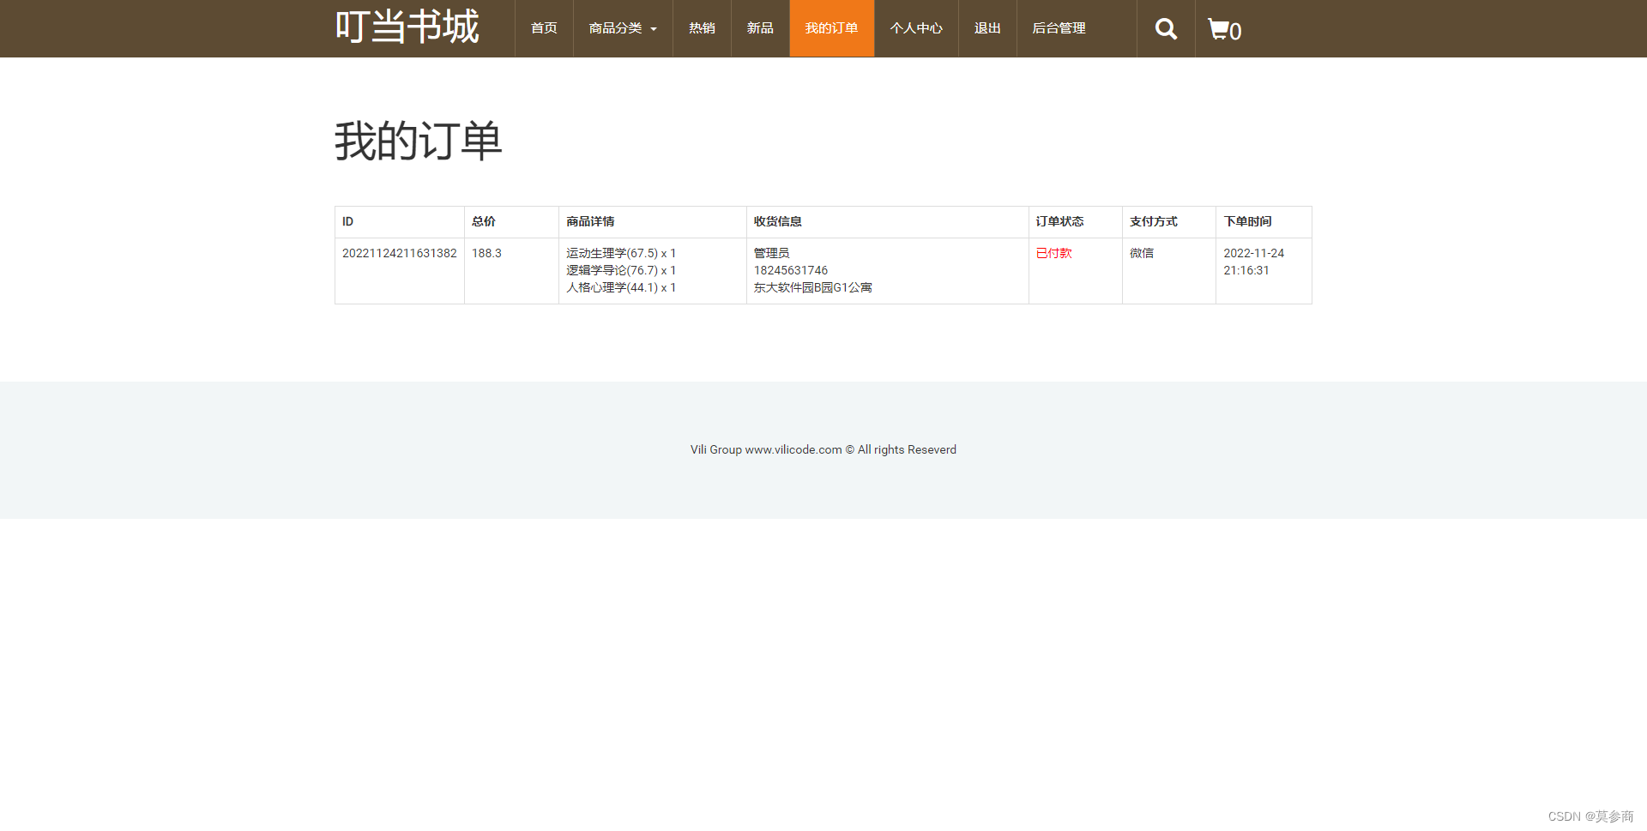This screenshot has height=831, width=1647.
Task: Open 后台管理 in the navigation bar
Action: coord(1059,28)
